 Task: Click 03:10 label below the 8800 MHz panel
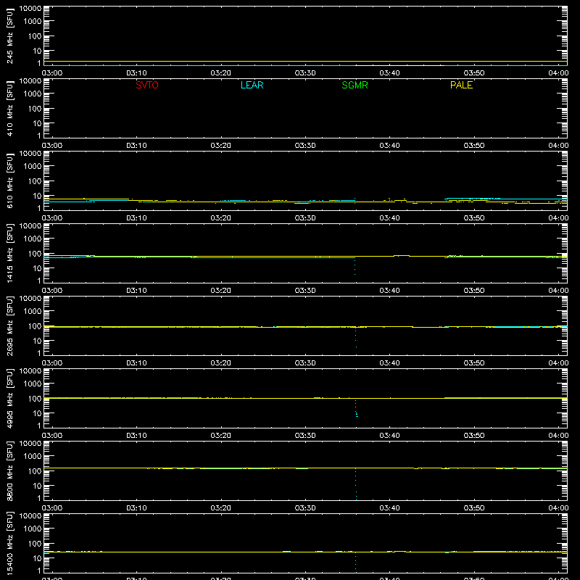click(x=136, y=508)
